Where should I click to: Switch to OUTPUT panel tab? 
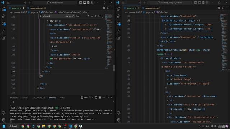pos(25,97)
